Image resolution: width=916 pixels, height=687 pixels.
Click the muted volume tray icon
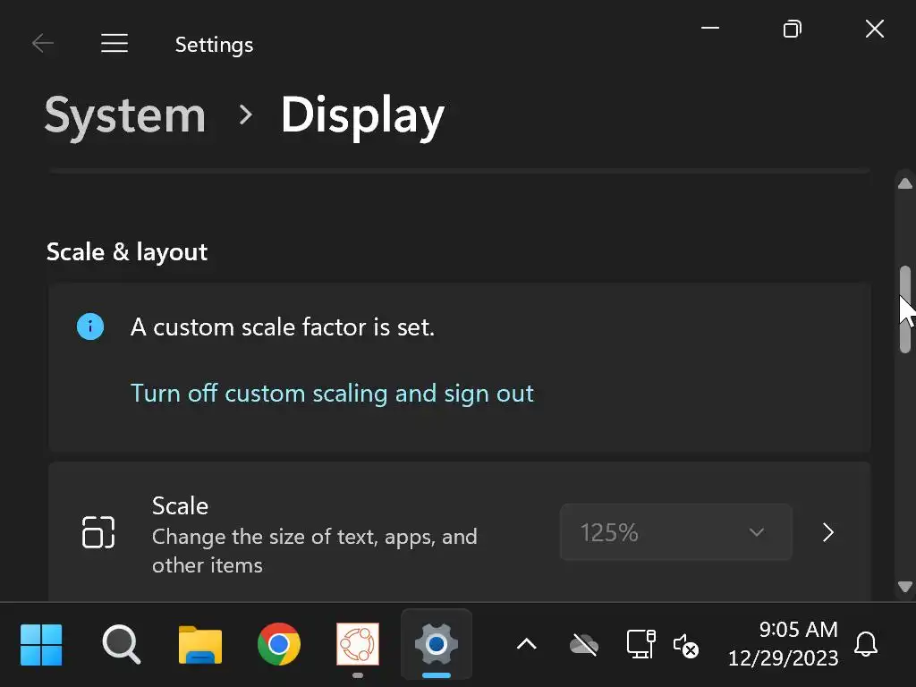(685, 644)
